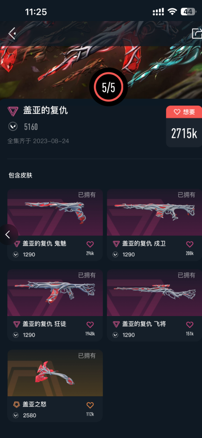The image size is (202, 438).
Task: Toggle heart on 盖亚的复仇 戍卫 skin
Action: pyautogui.click(x=190, y=244)
